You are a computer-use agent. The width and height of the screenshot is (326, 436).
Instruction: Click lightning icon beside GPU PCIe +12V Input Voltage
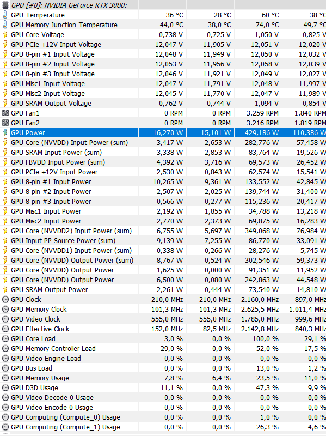(5, 45)
